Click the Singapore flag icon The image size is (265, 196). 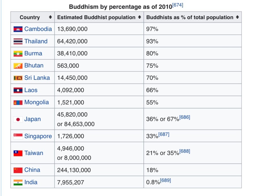(18, 136)
